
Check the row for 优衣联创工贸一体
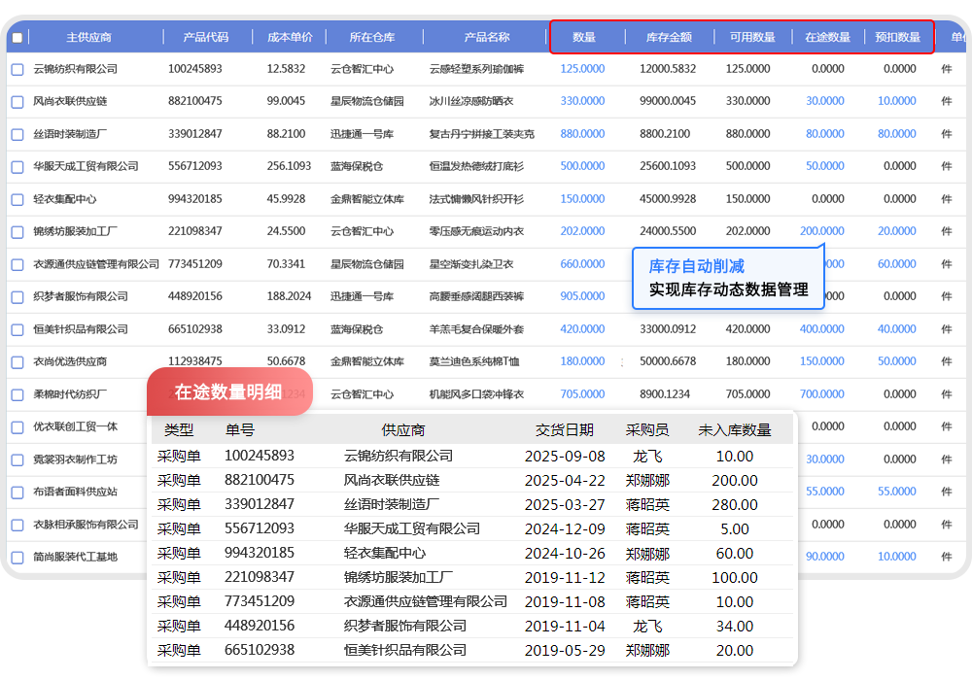coord(17,426)
